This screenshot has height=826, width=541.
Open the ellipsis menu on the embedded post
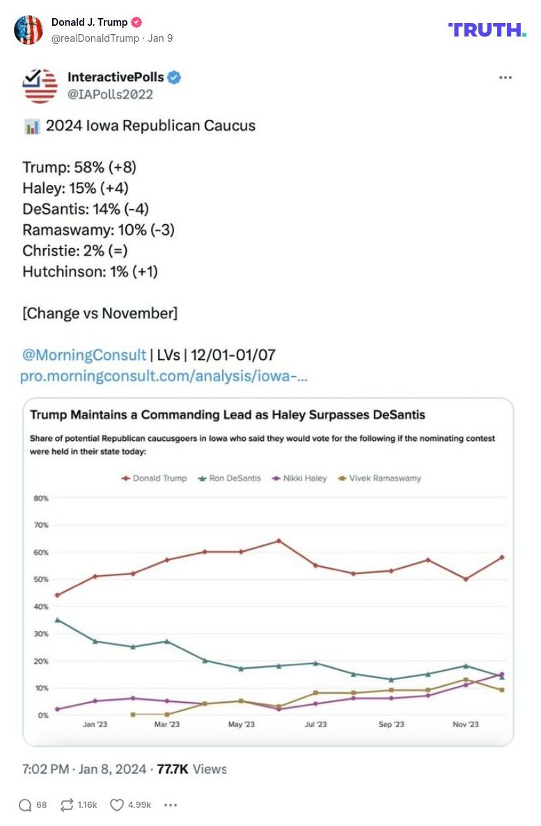[x=505, y=77]
